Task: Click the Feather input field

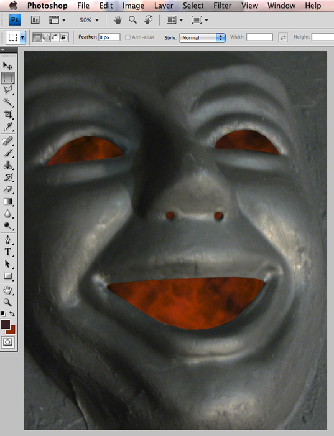Action: [109, 37]
